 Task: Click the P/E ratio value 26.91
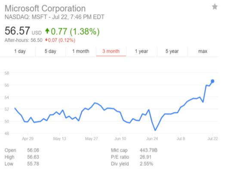pyautogui.click(x=146, y=157)
